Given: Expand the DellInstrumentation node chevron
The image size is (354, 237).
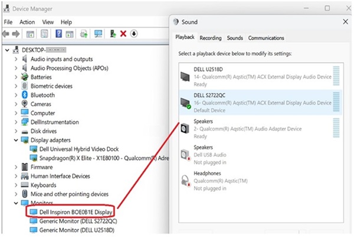Looking at the screenshot, I should (x=16, y=122).
